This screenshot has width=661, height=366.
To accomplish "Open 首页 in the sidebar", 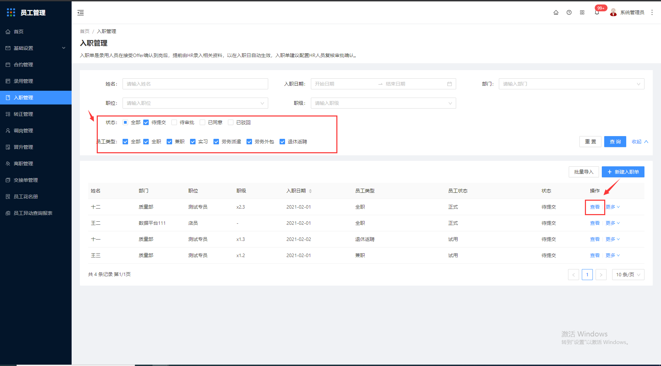I will pyautogui.click(x=36, y=32).
